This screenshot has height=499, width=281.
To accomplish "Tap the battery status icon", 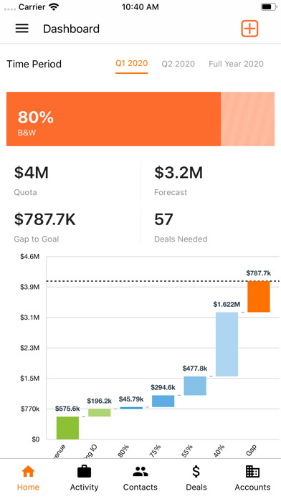I will pos(269,6).
